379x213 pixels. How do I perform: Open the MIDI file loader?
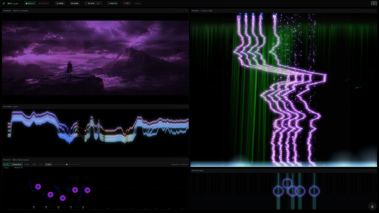point(113,3)
